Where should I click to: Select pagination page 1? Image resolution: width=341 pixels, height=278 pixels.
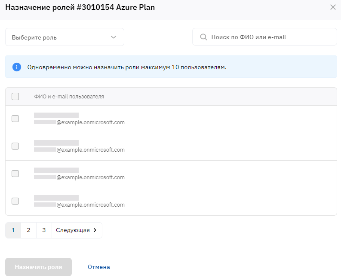[13, 230]
